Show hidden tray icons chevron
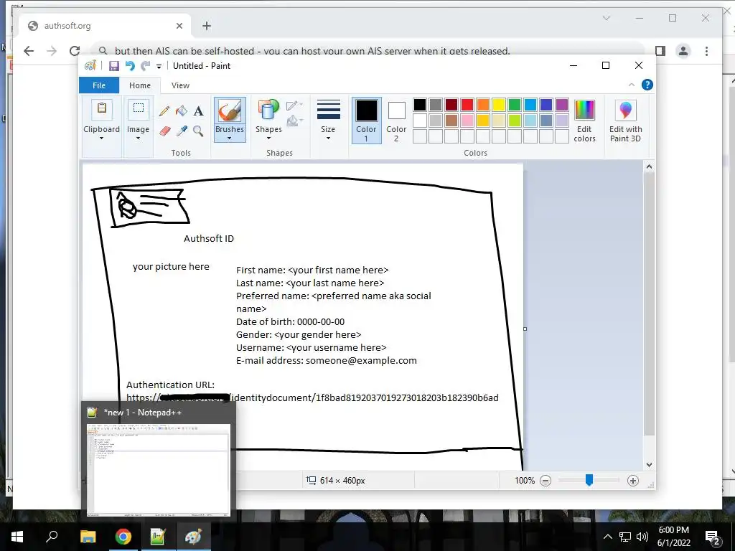The height and width of the screenshot is (551, 735). pos(607,537)
